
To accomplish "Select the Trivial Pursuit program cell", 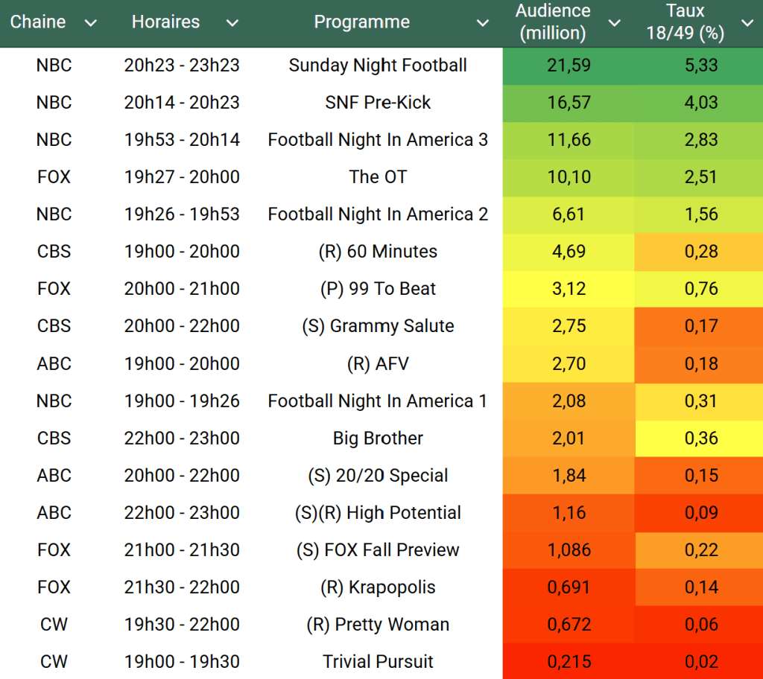I will (378, 661).
